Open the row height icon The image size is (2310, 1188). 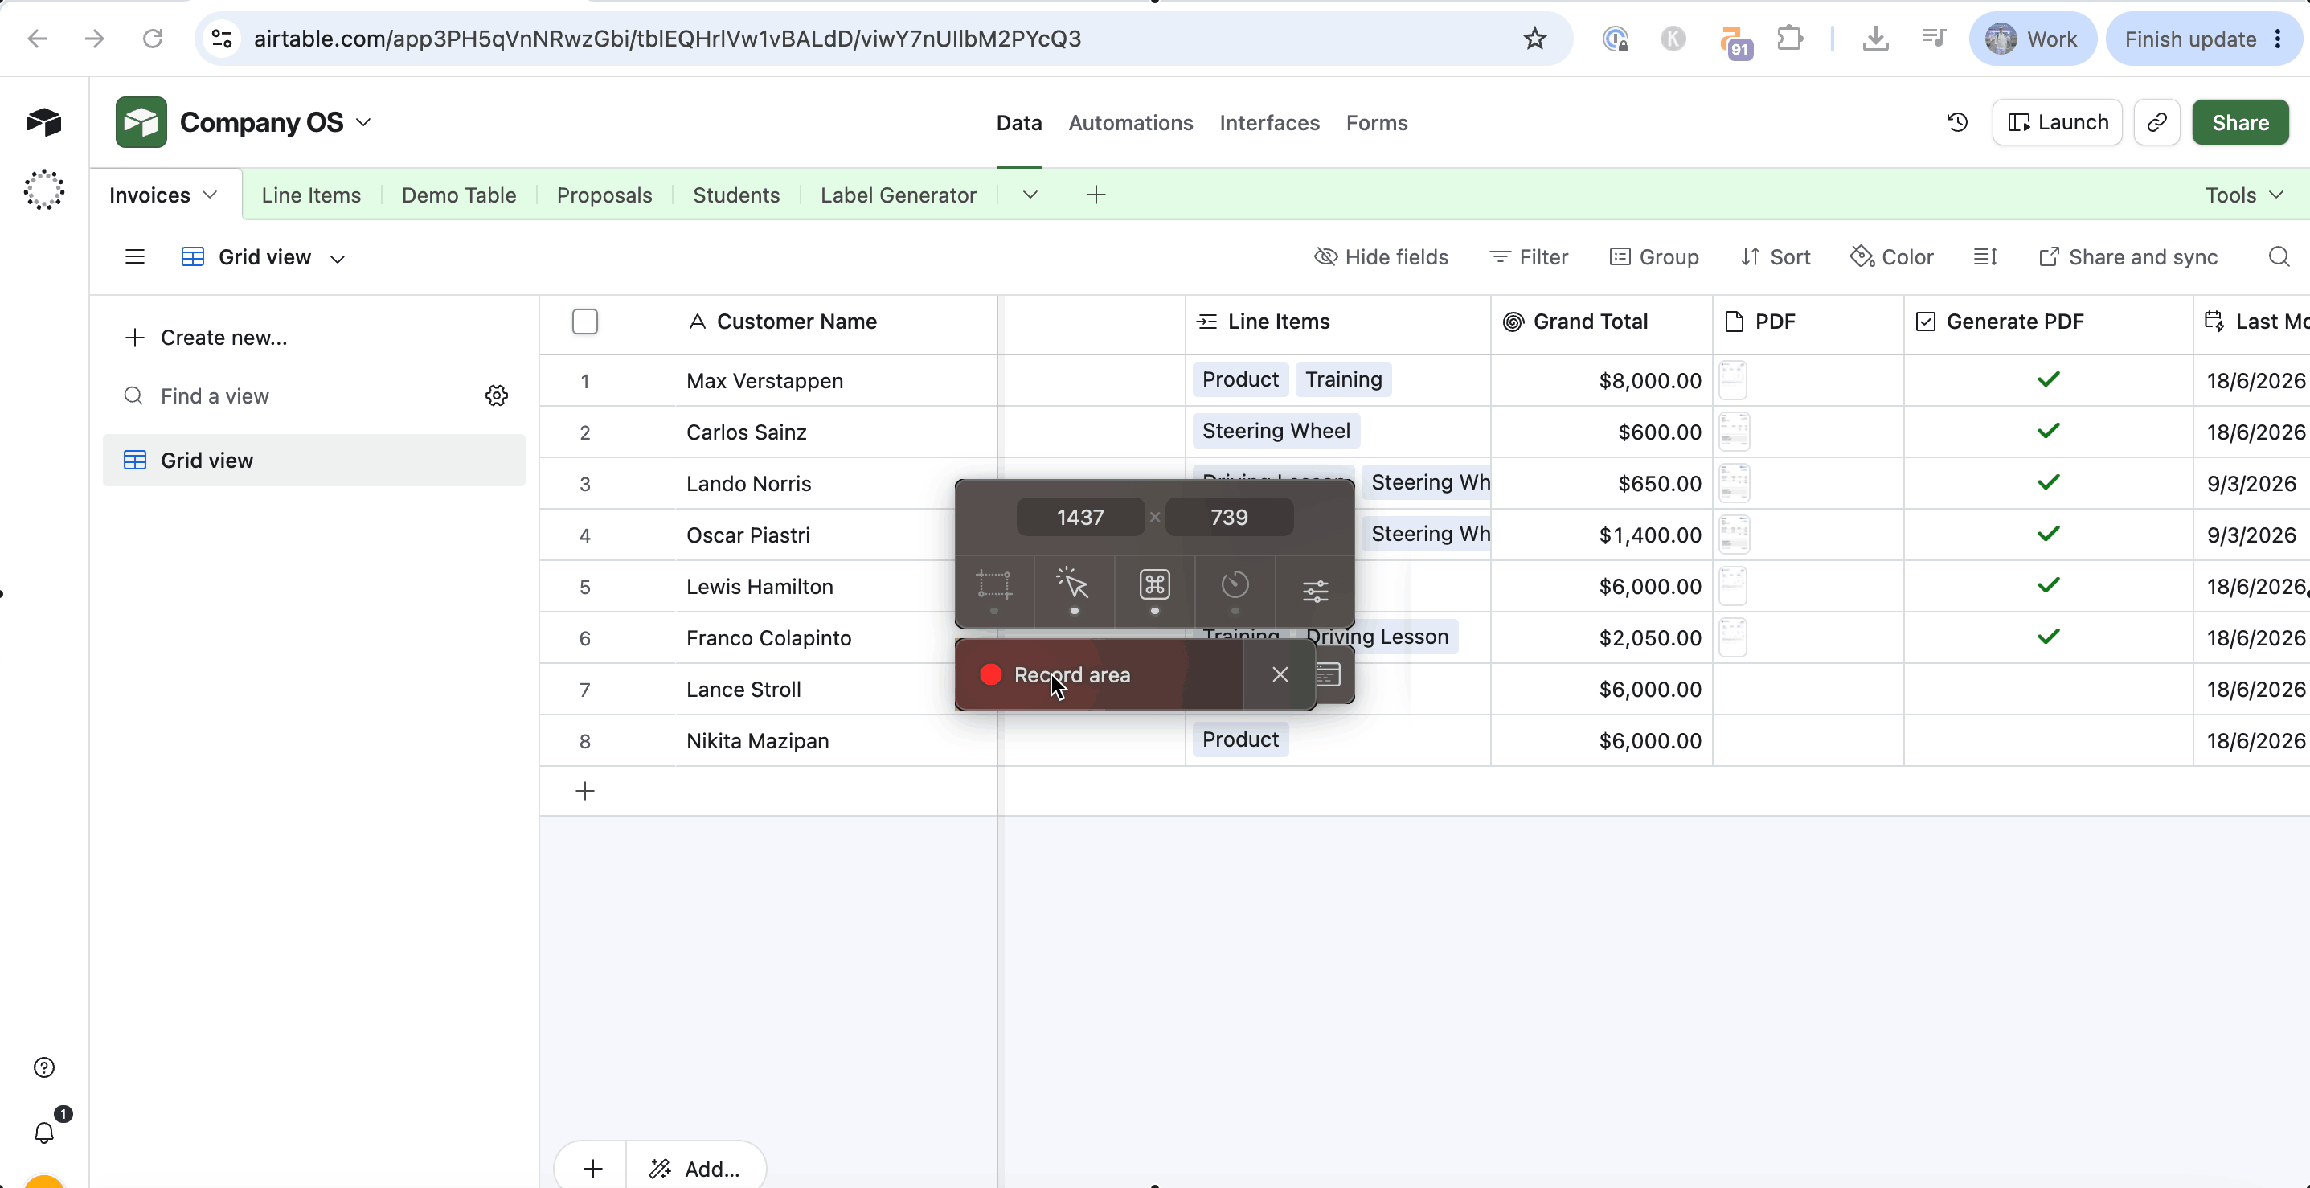click(1985, 257)
